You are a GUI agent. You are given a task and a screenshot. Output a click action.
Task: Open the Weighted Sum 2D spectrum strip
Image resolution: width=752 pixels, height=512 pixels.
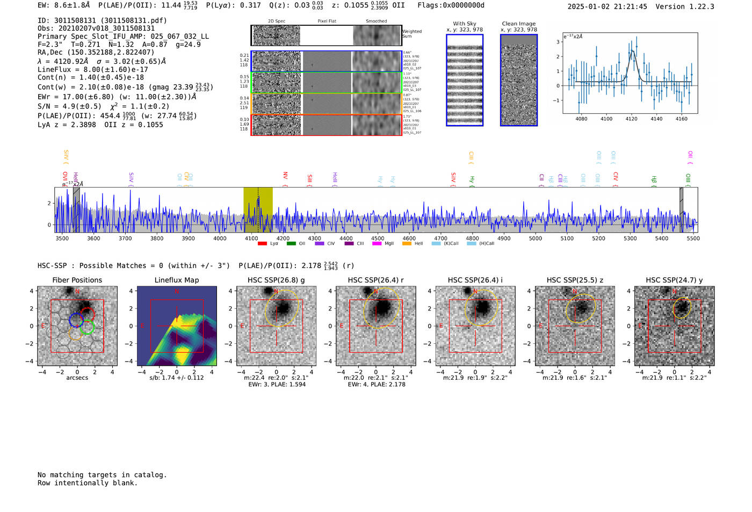[327, 35]
